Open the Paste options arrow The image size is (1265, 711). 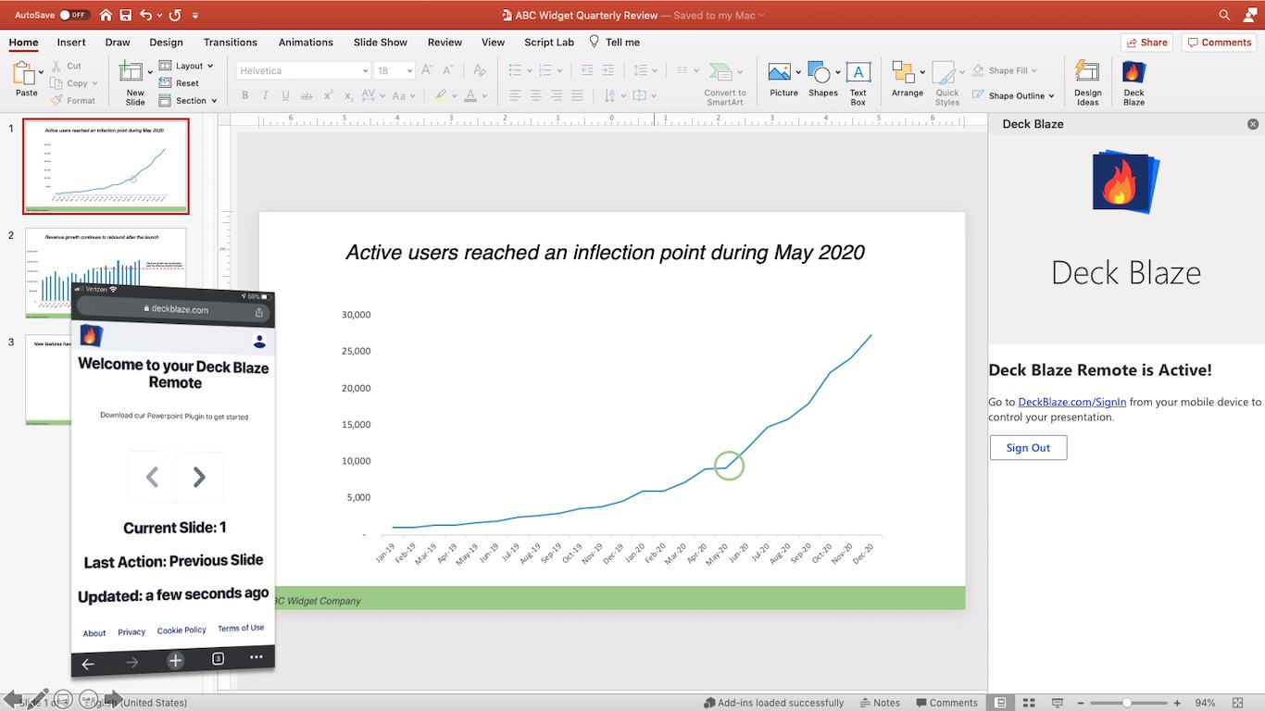(x=42, y=71)
